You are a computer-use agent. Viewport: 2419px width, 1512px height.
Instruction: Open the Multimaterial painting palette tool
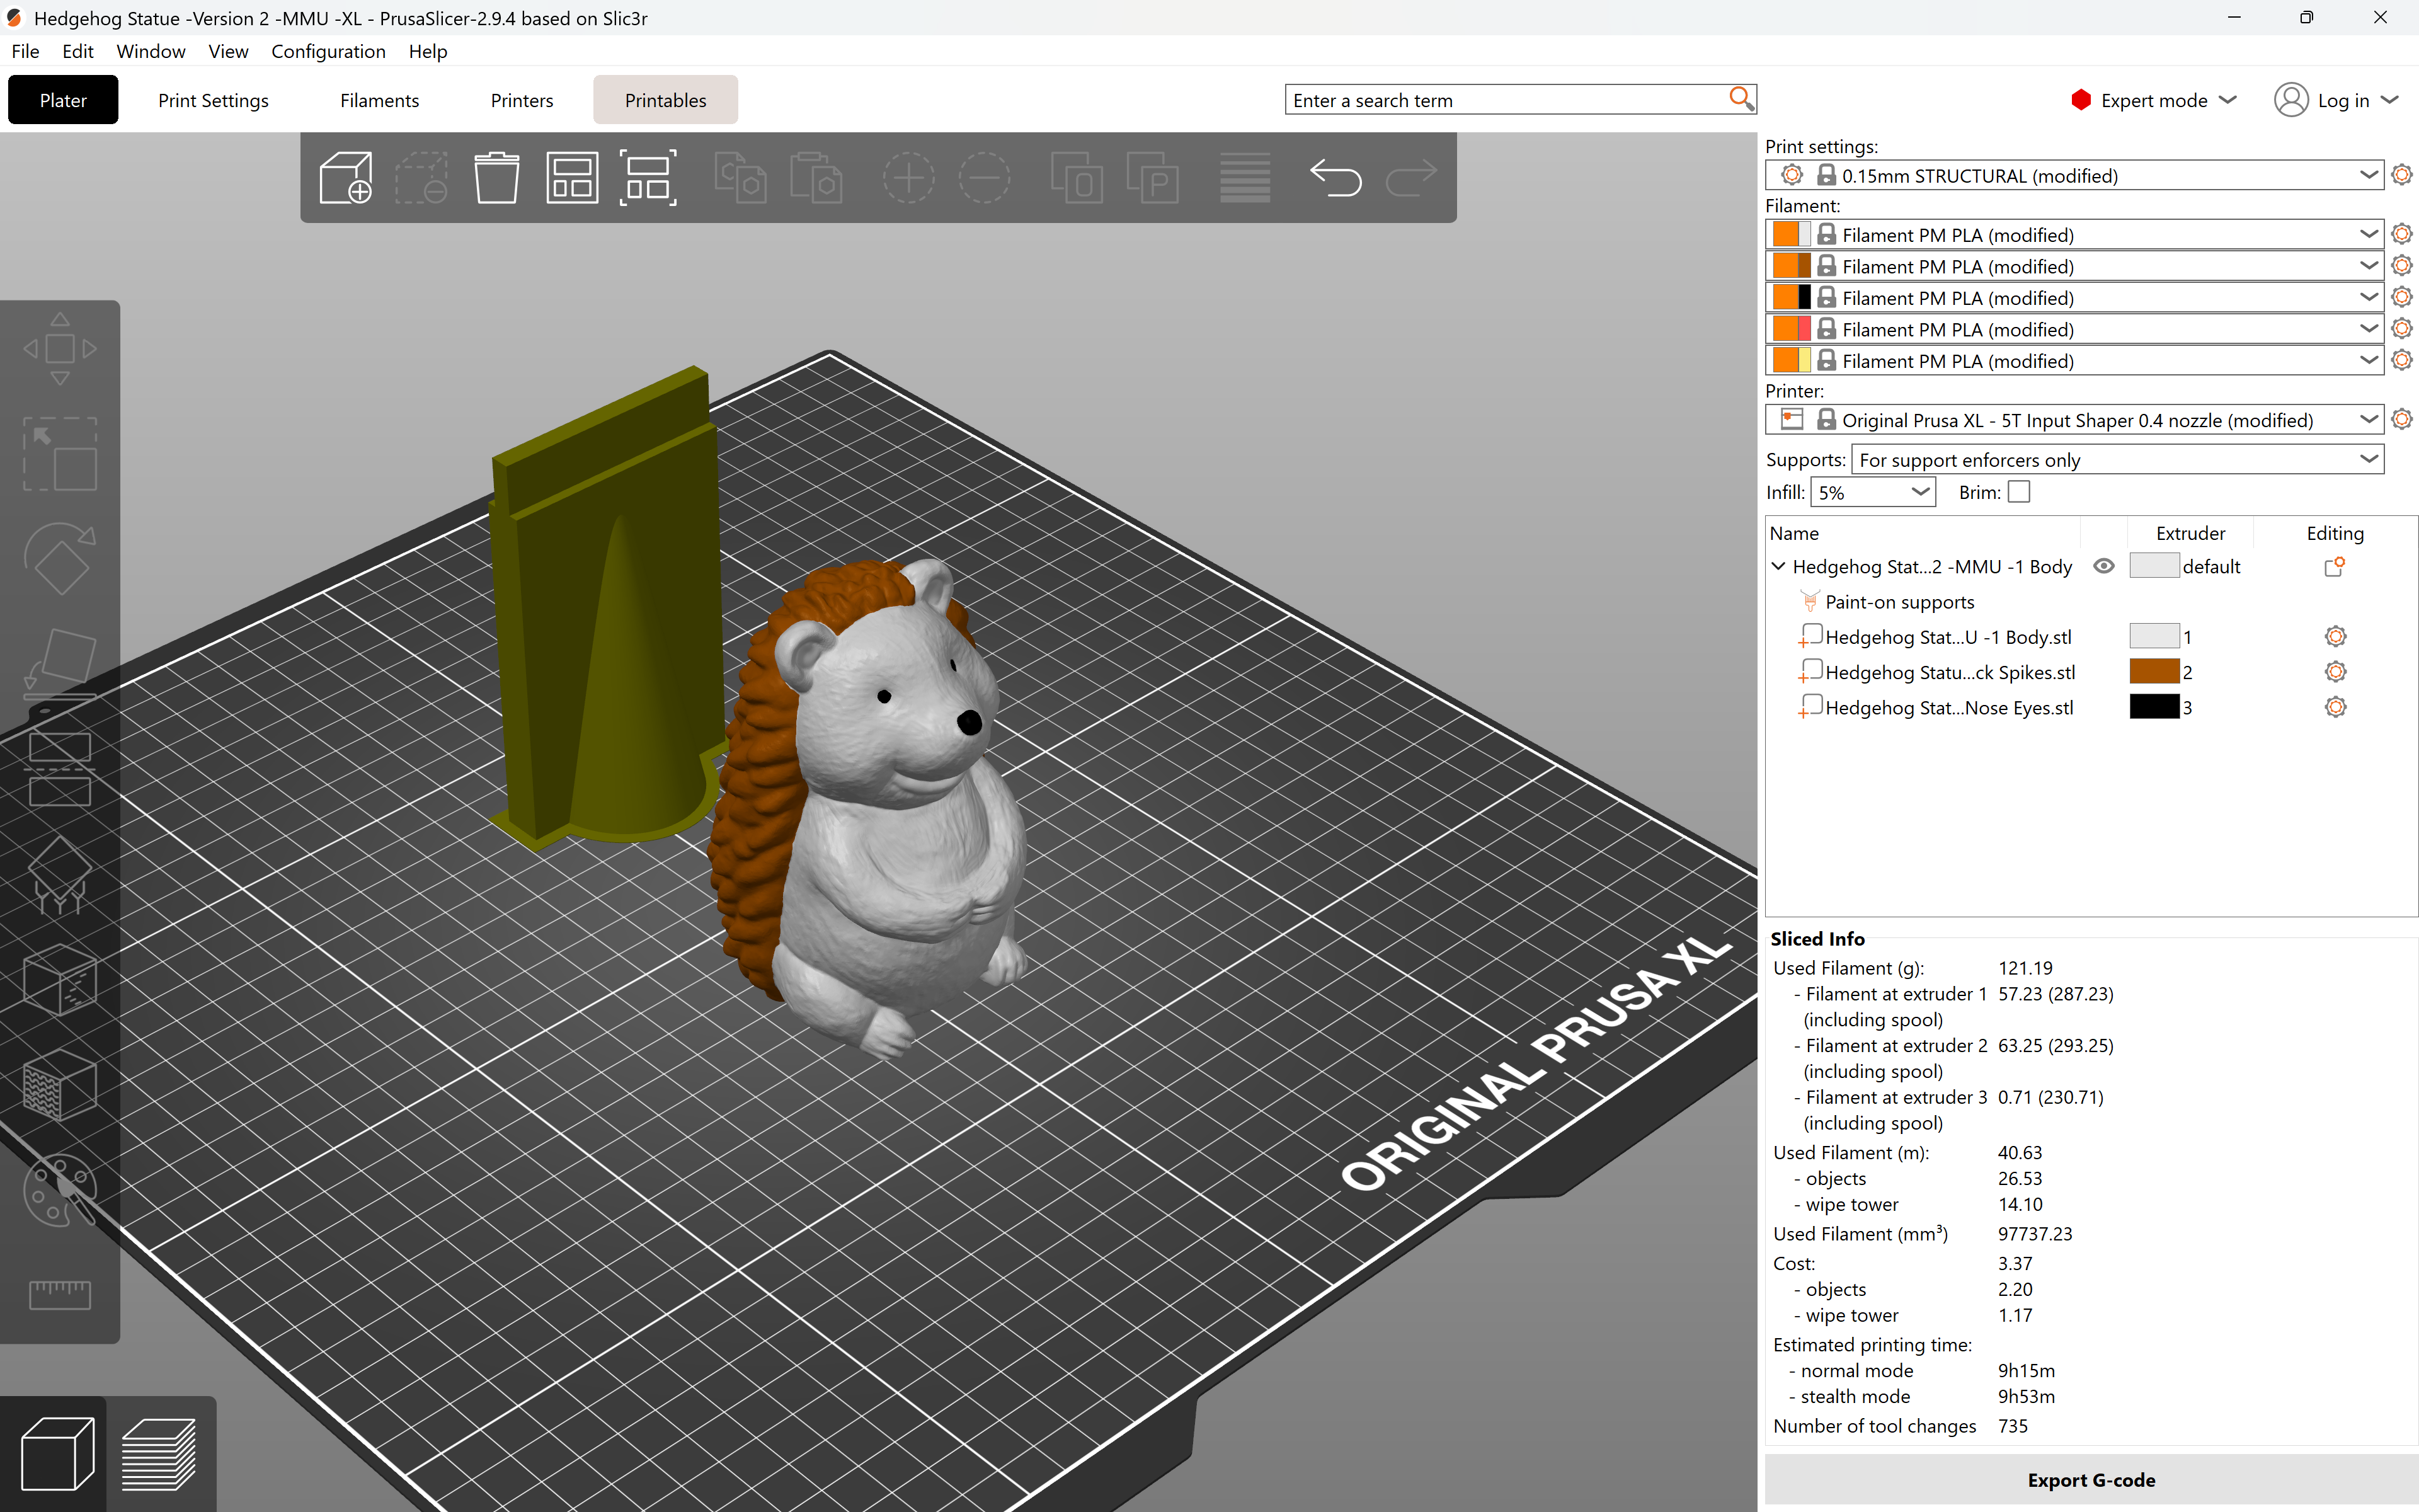(x=60, y=1190)
